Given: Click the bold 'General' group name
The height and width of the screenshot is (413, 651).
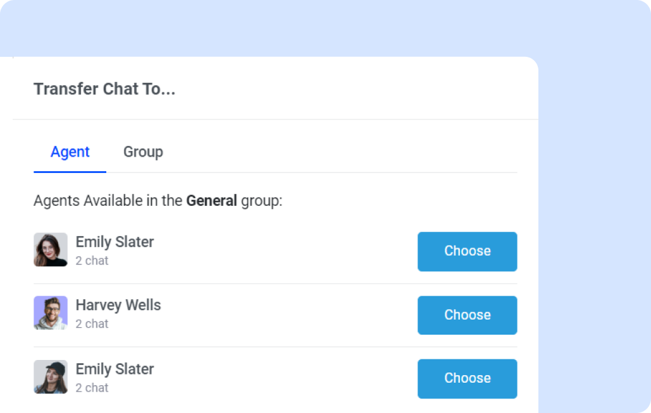Looking at the screenshot, I should [x=211, y=201].
